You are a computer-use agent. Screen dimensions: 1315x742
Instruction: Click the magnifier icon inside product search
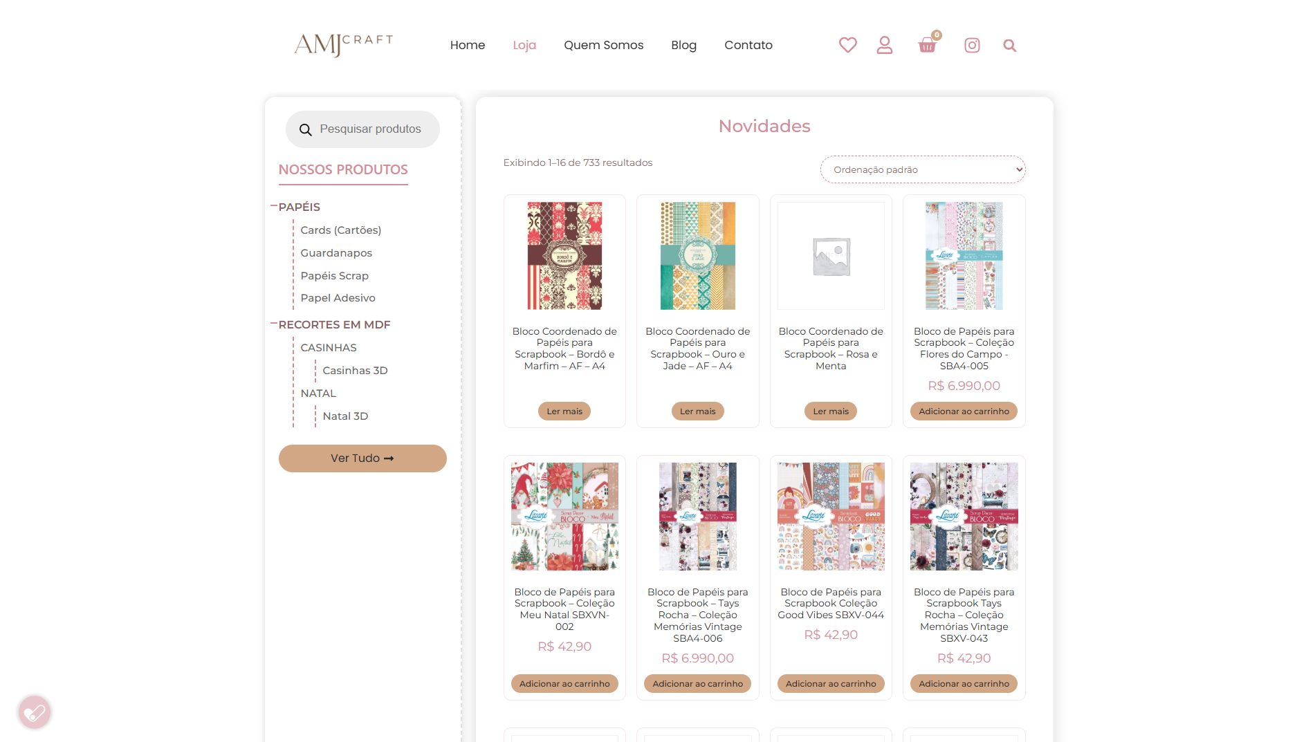click(x=305, y=129)
